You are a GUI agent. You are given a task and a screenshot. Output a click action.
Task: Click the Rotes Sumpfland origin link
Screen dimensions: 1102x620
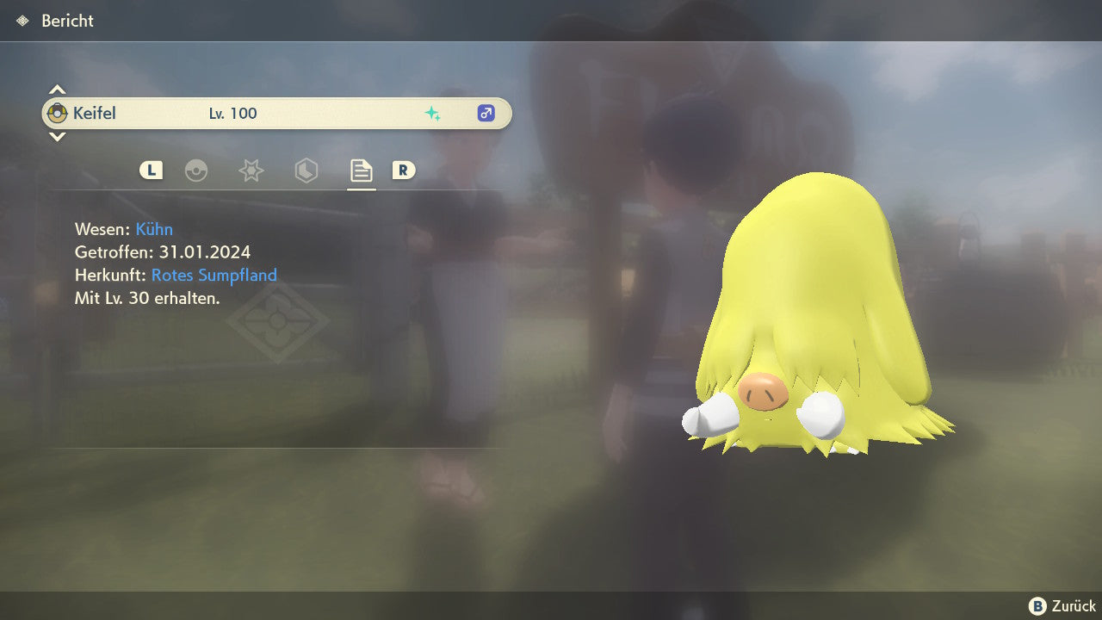click(x=214, y=276)
